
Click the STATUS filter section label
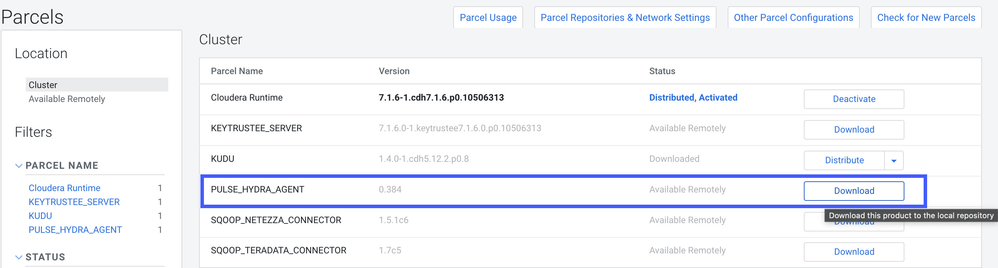click(x=45, y=257)
